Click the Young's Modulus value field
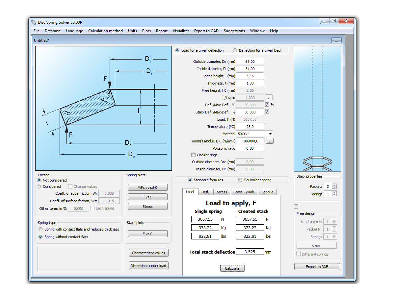The width and height of the screenshot is (395, 296). point(250,141)
